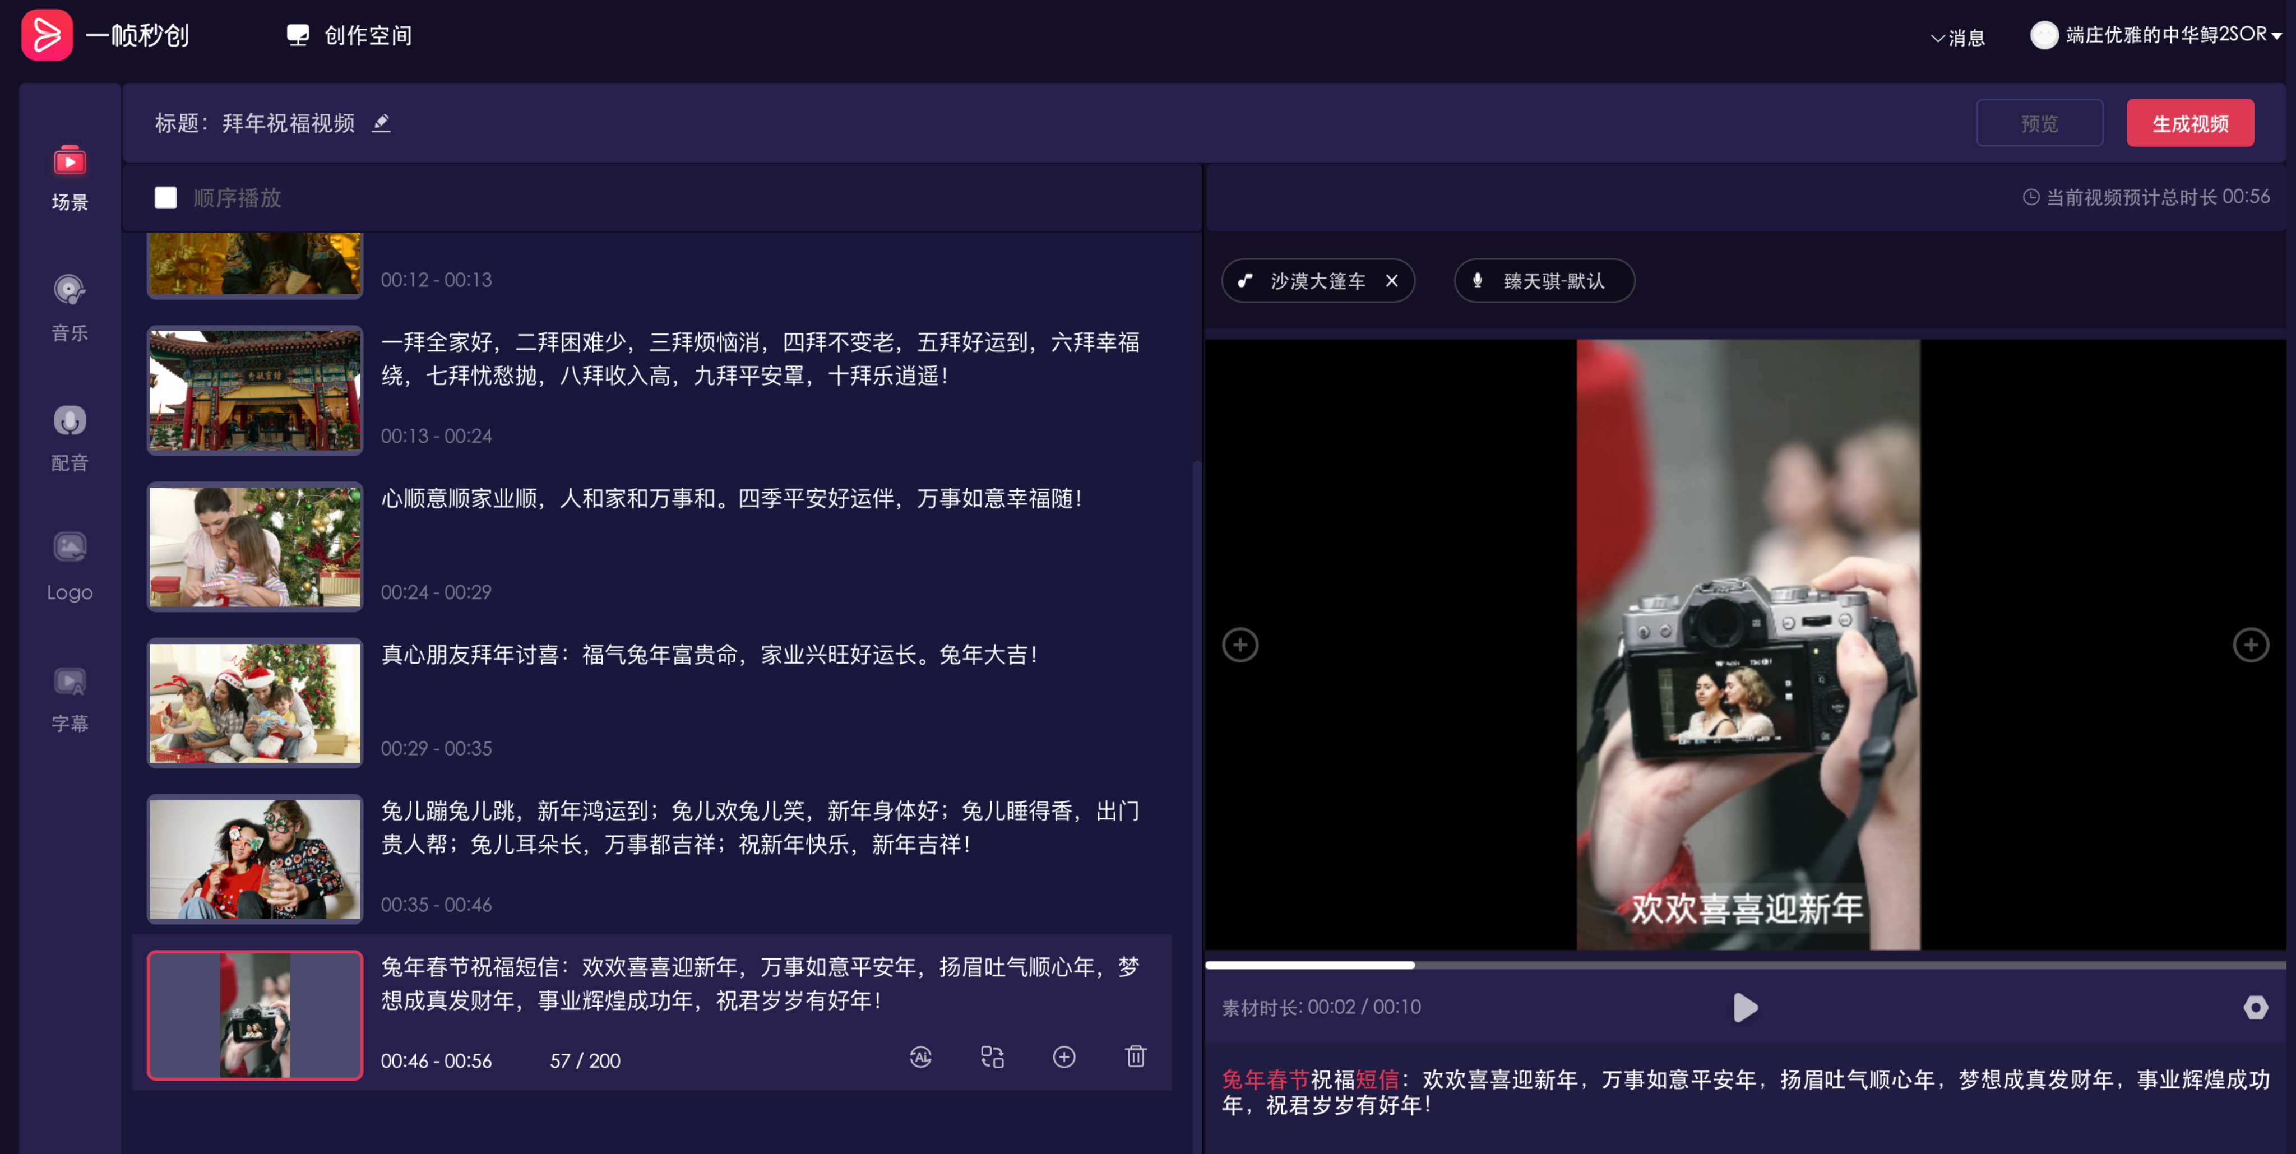Select the couple with funny glasses thumbnail
This screenshot has width=2296, height=1154.
pos(255,858)
